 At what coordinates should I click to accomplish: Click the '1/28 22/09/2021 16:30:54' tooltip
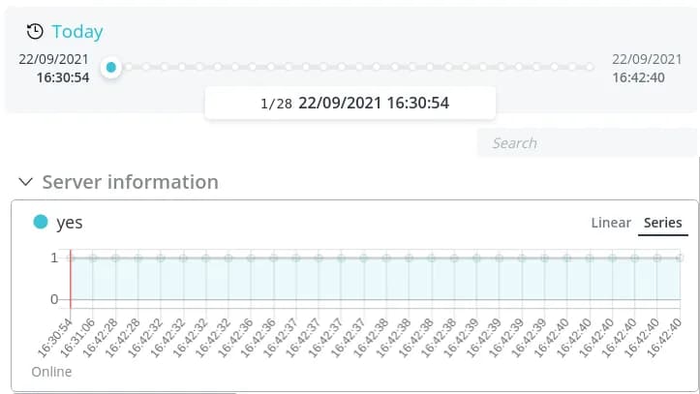click(350, 103)
